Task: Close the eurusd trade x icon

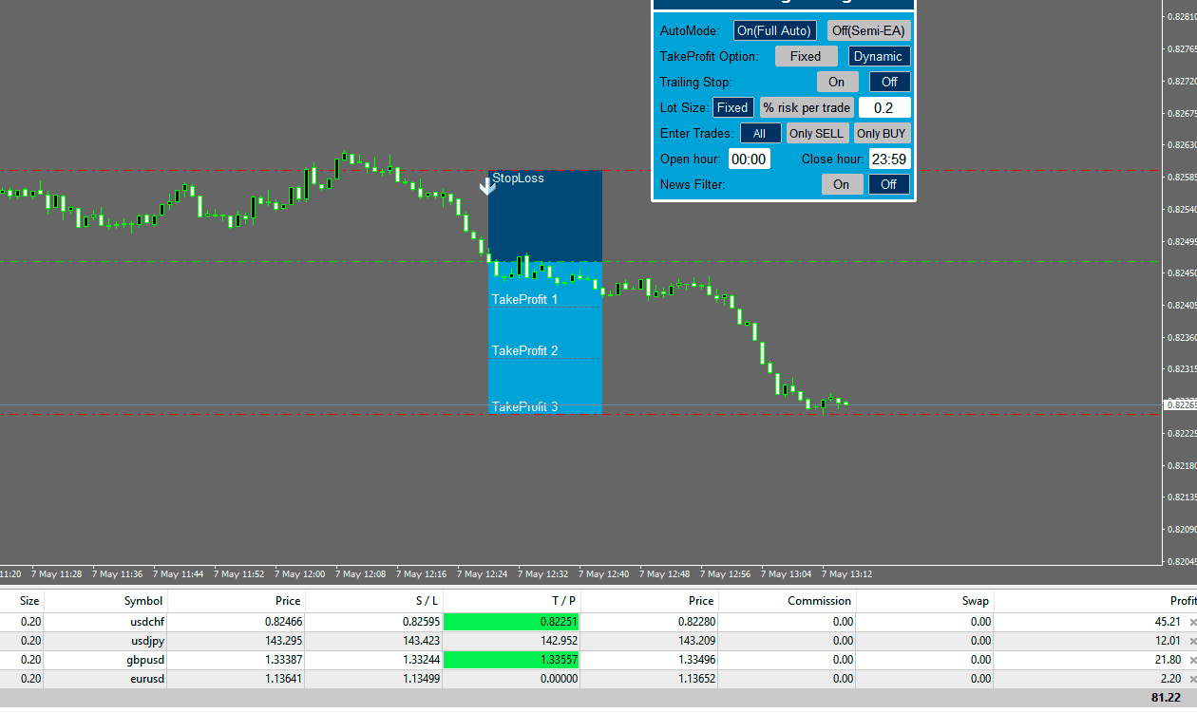Action: click(1193, 680)
